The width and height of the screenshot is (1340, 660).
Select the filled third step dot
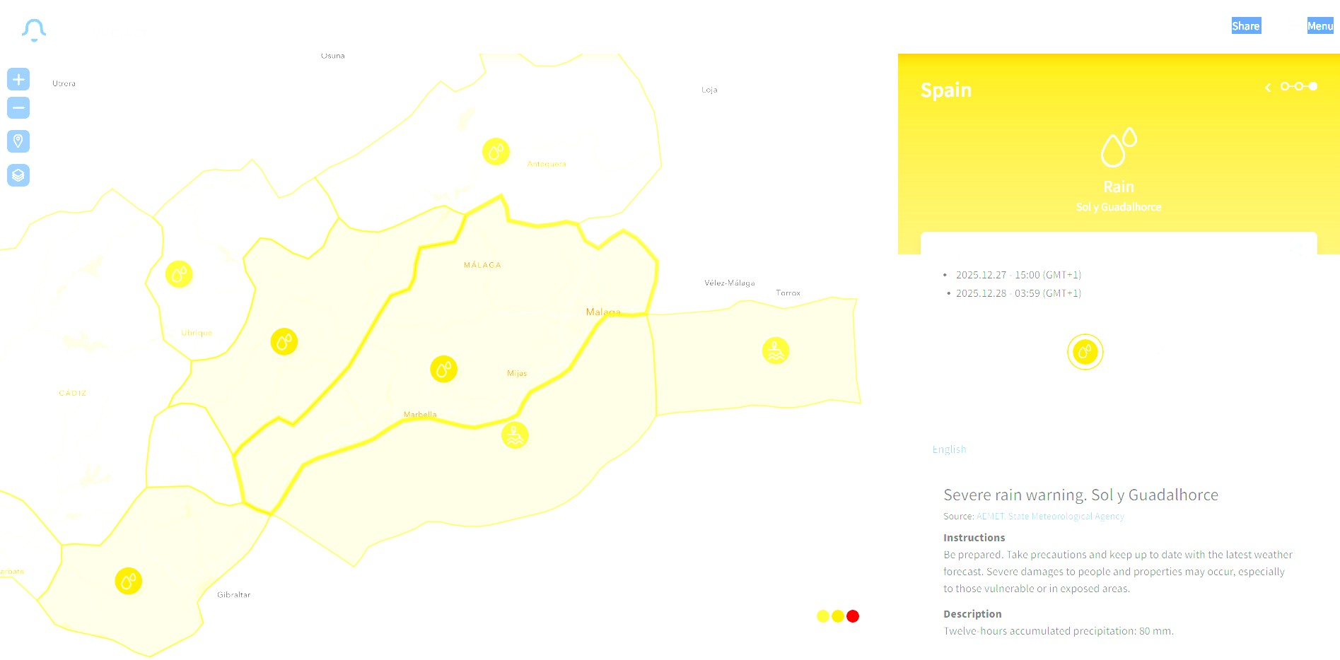tap(1313, 86)
